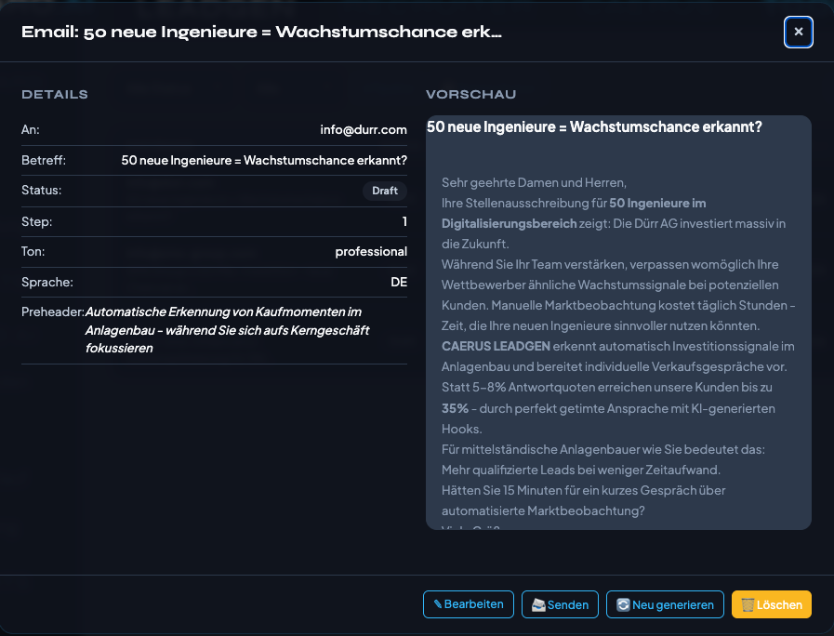
Task: Click the Step value 1
Action: 404,221
